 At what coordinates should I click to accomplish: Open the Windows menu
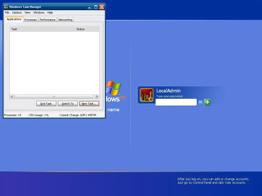39,13
